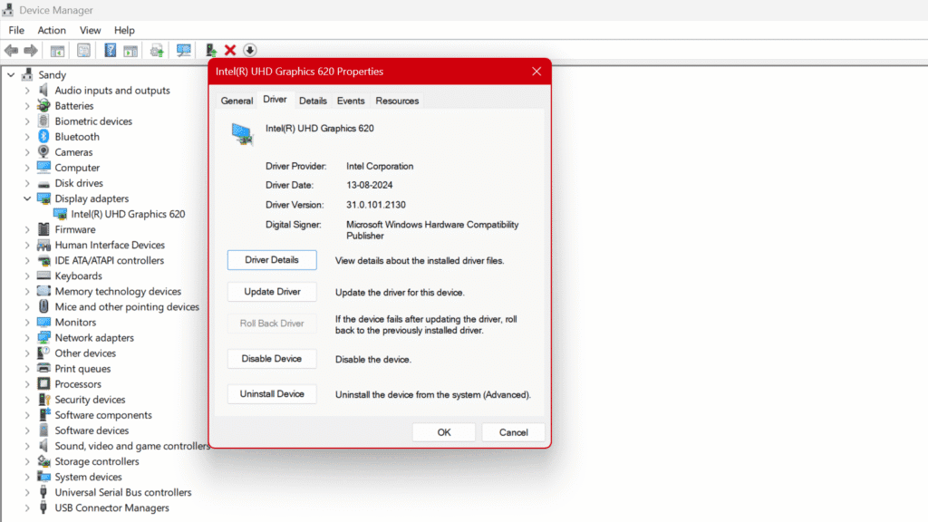Click the Update Driver button

[271, 291]
